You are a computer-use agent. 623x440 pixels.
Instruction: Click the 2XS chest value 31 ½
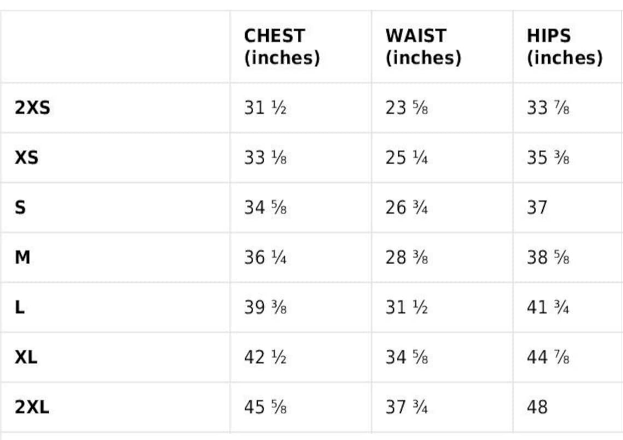[266, 108]
